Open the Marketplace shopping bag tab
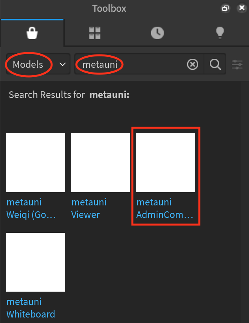 pyautogui.click(x=32, y=33)
